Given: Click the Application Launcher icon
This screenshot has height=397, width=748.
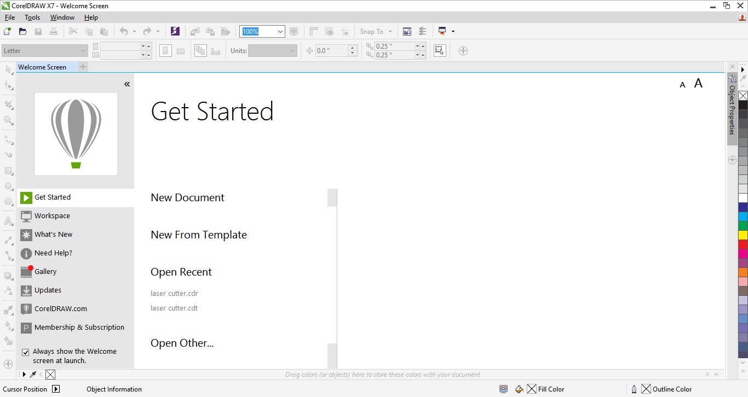Looking at the screenshot, I should point(442,32).
